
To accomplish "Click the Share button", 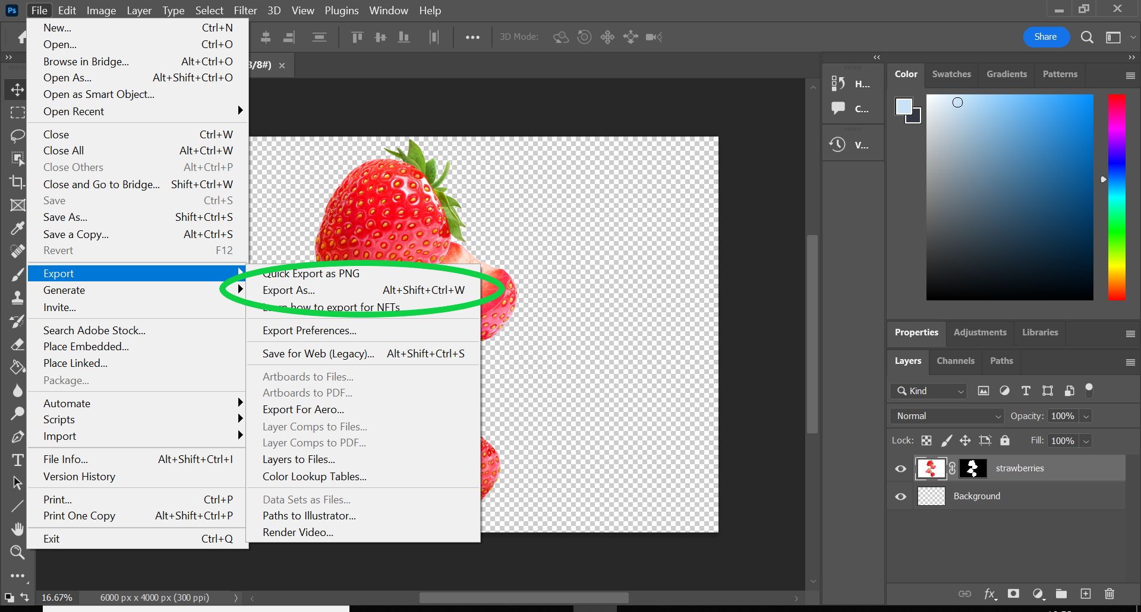I will coord(1046,37).
